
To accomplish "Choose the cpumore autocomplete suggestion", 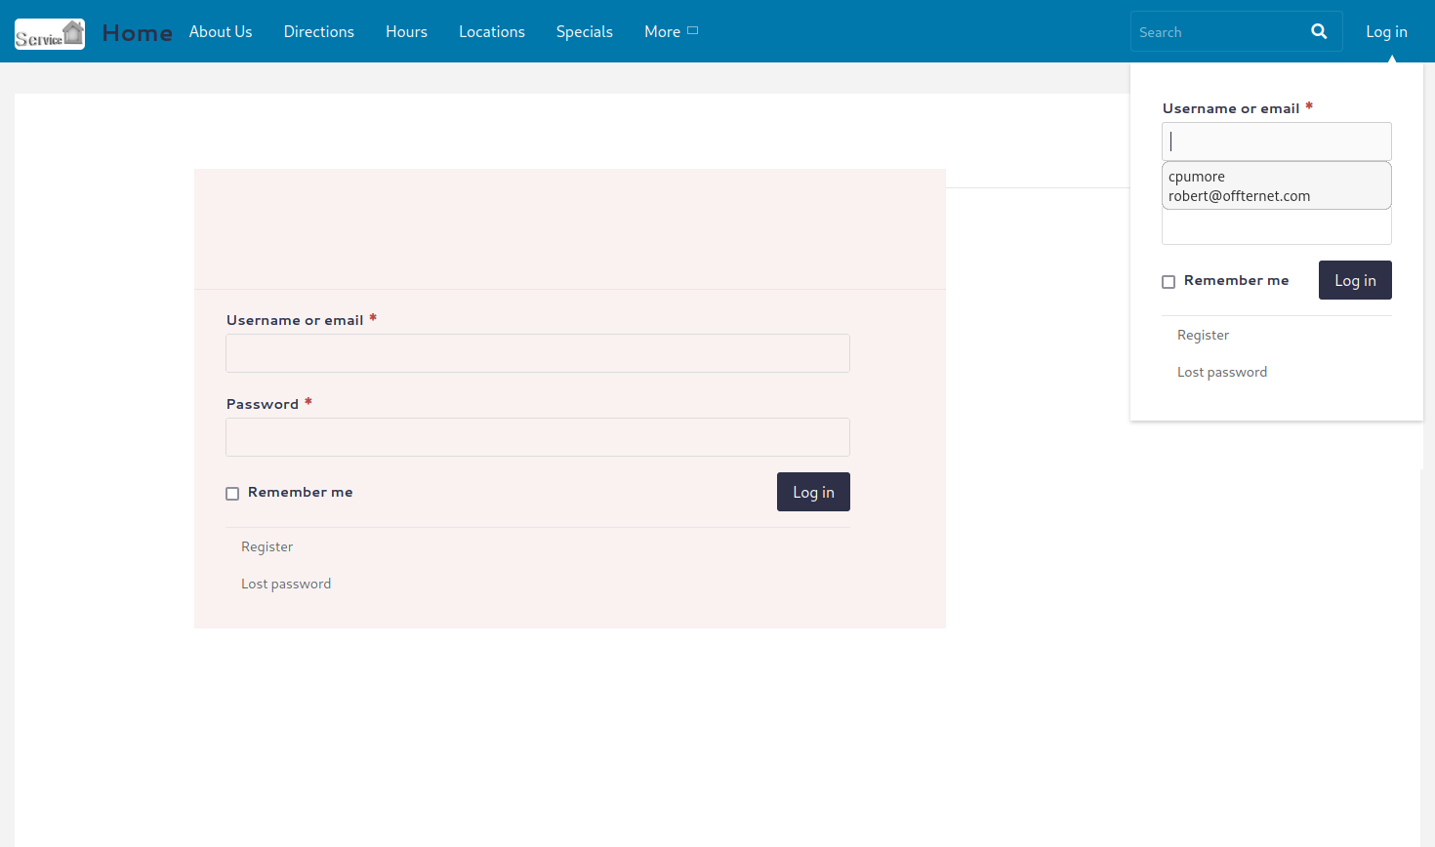I will pos(1197,177).
